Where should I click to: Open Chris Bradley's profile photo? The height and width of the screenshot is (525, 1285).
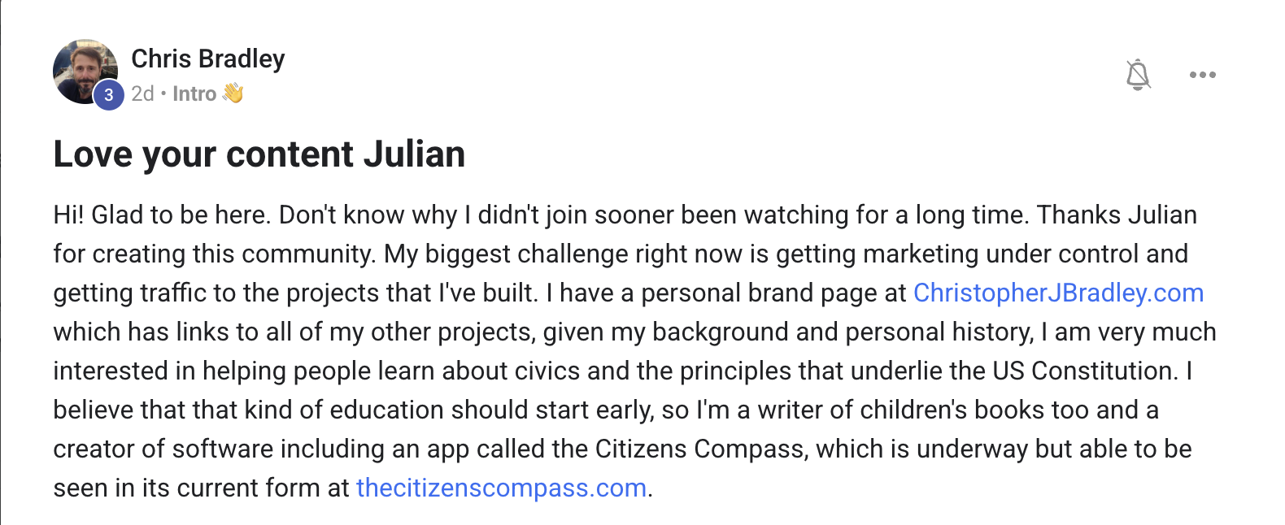point(85,72)
